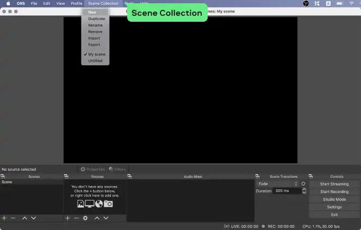Click the image source icon in Sources
Screen dimensions: 361x230
[x=80, y=204]
